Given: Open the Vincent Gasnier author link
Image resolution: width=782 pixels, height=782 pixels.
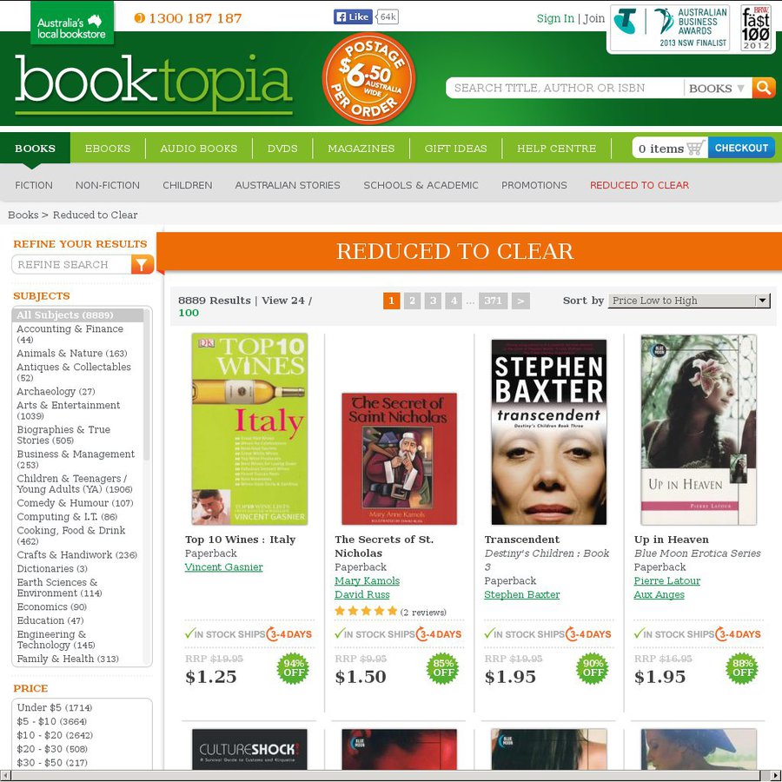Looking at the screenshot, I should [x=223, y=567].
